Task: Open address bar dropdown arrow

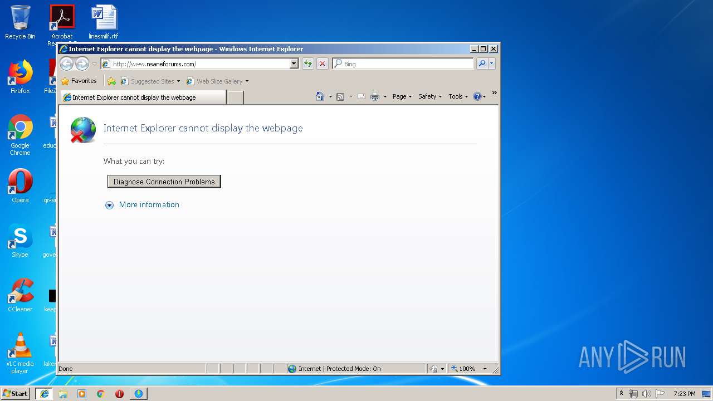Action: pyautogui.click(x=294, y=64)
